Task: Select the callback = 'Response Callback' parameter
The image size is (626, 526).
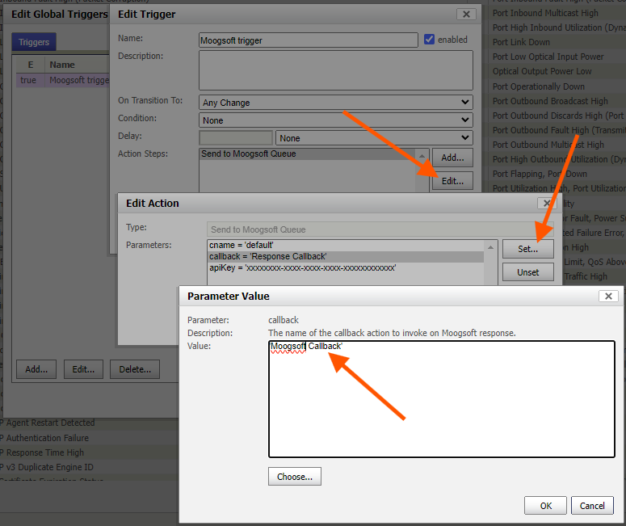Action: (346, 256)
